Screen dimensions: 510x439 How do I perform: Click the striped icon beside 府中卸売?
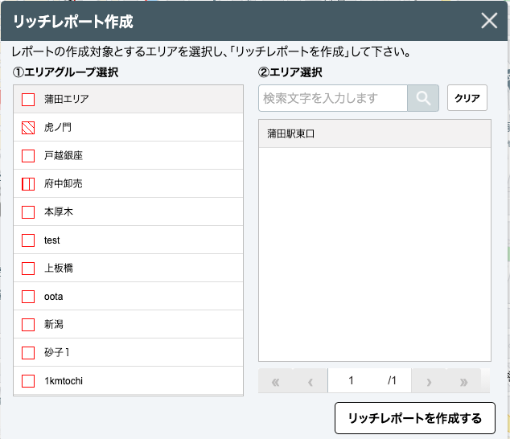28,184
